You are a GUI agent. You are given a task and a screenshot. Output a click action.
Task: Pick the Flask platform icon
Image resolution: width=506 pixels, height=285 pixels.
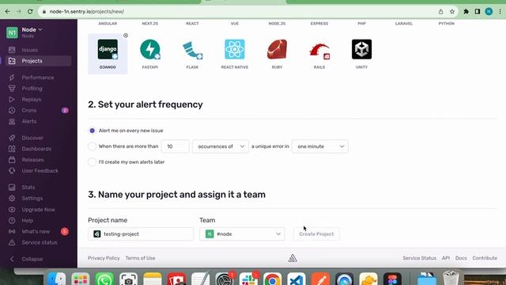point(192,50)
